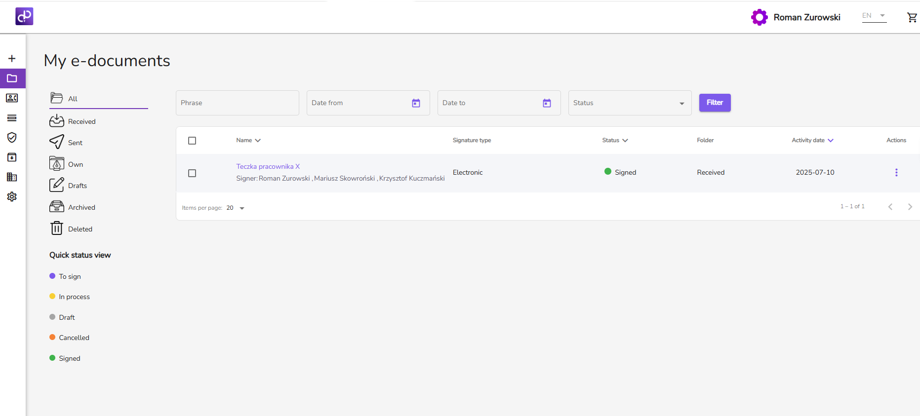Open settings gear in left sidebar
The height and width of the screenshot is (416, 920).
(x=12, y=197)
